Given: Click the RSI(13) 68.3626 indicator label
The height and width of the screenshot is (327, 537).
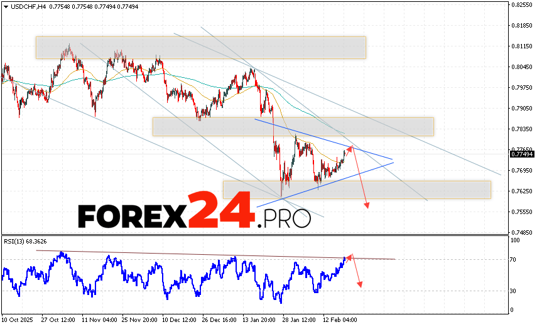Looking at the screenshot, I should click(x=26, y=241).
